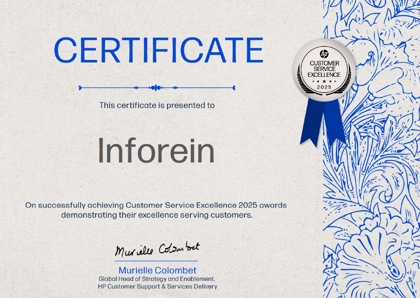The height and width of the screenshot is (298, 420).
Task: Click the large CERTIFICATE heading
Action: [159, 50]
